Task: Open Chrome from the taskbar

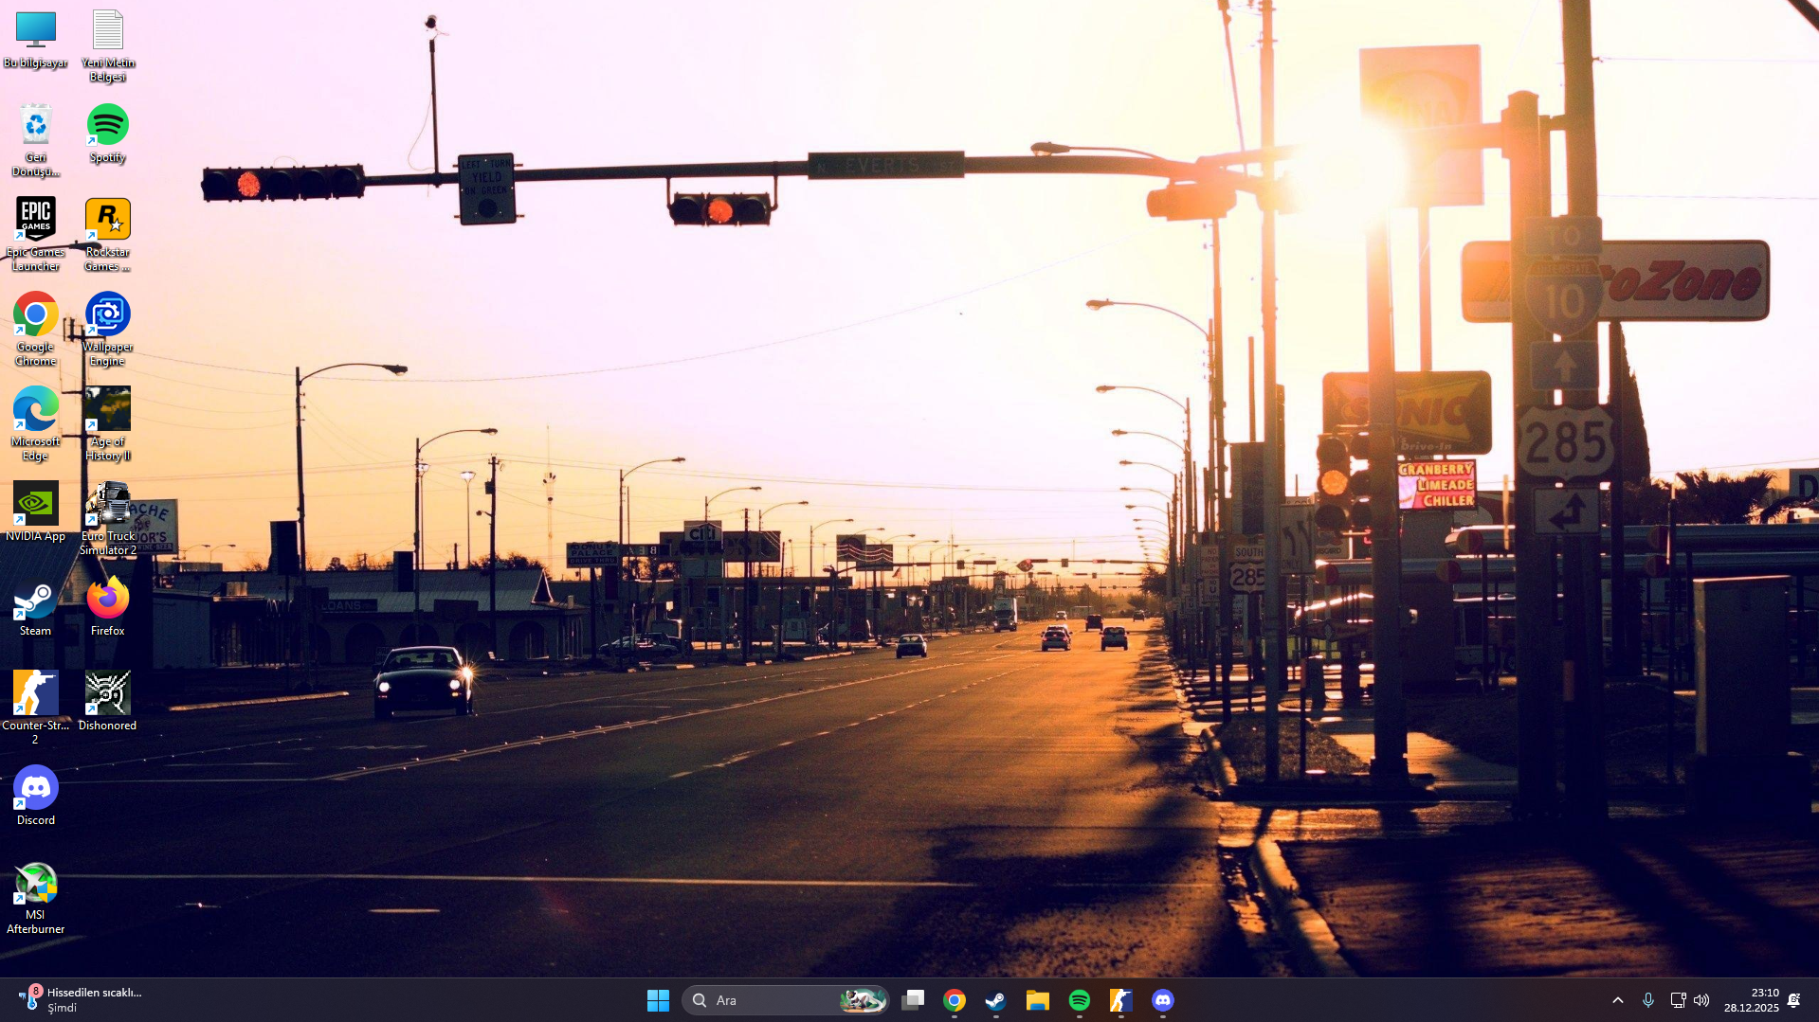Action: coord(955,1000)
